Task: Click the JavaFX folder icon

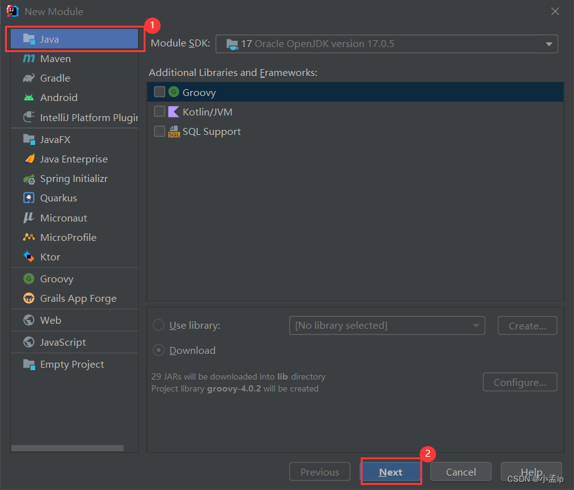Action: click(29, 139)
